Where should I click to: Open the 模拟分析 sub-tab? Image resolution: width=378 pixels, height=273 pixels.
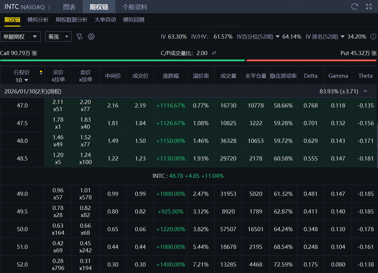point(38,20)
